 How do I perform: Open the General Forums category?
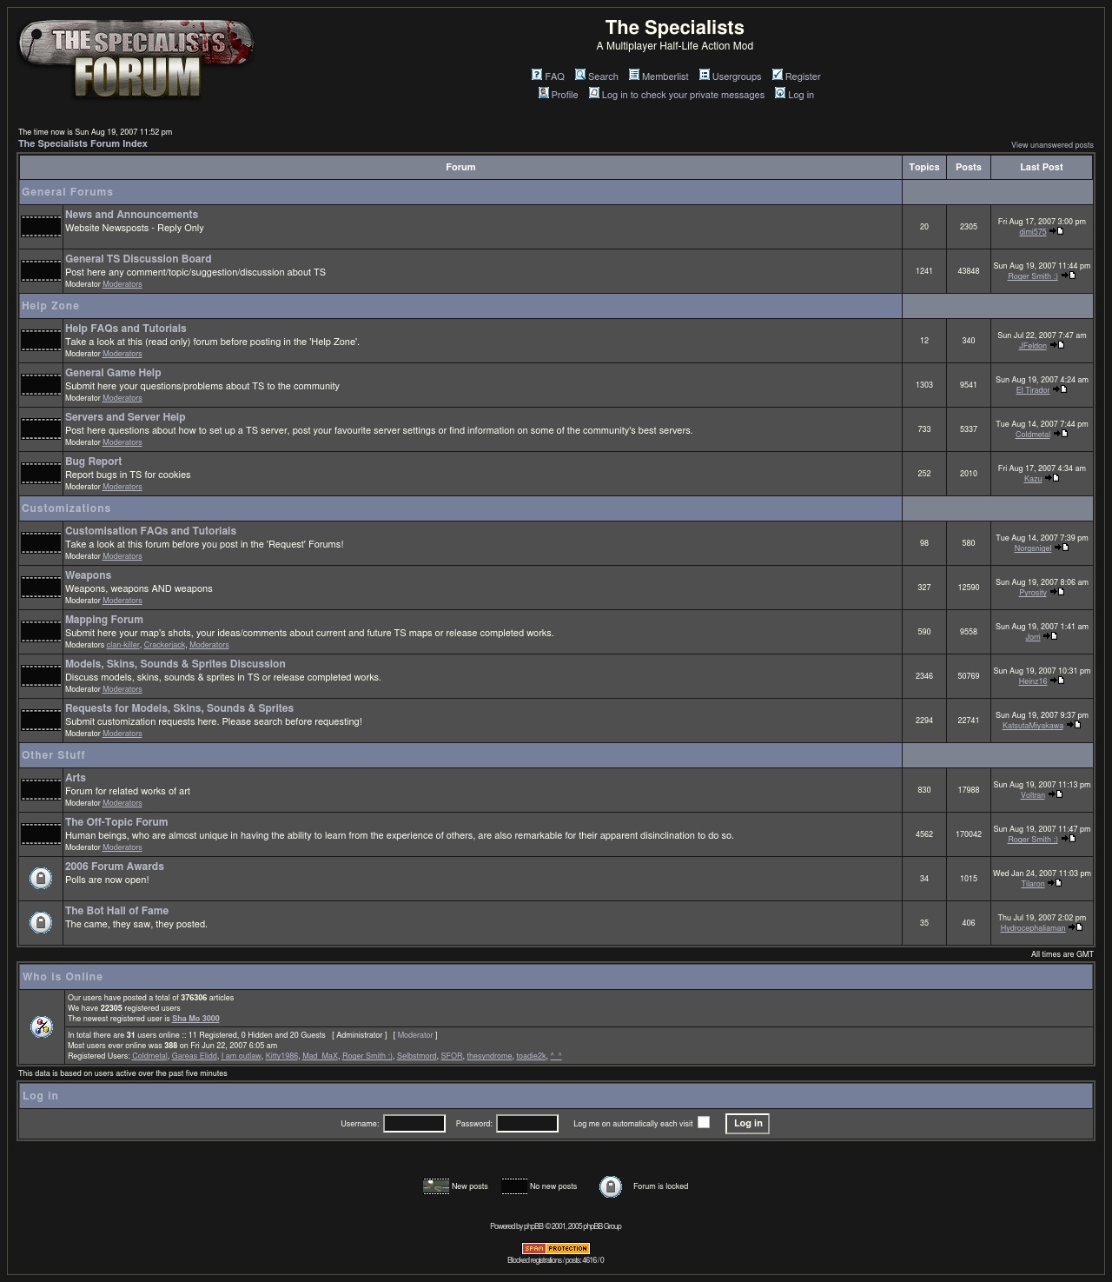point(67,192)
